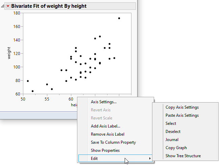
Task: Collapse the Bivariate Fit outline disclosure triangle
Action: (3, 6)
